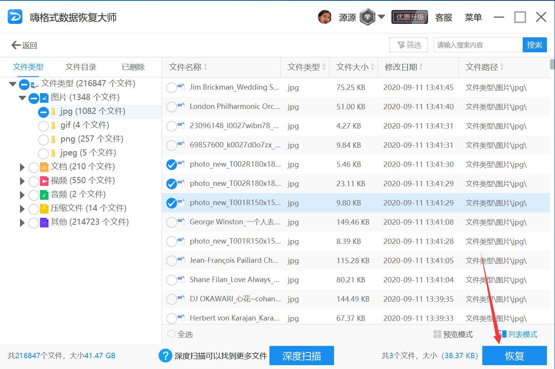Check the London Philharmonic file checkbox

171,107
